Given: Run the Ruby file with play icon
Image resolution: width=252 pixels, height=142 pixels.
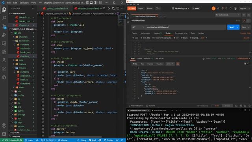Looking at the screenshot, I should pyautogui.click(x=109, y=8).
